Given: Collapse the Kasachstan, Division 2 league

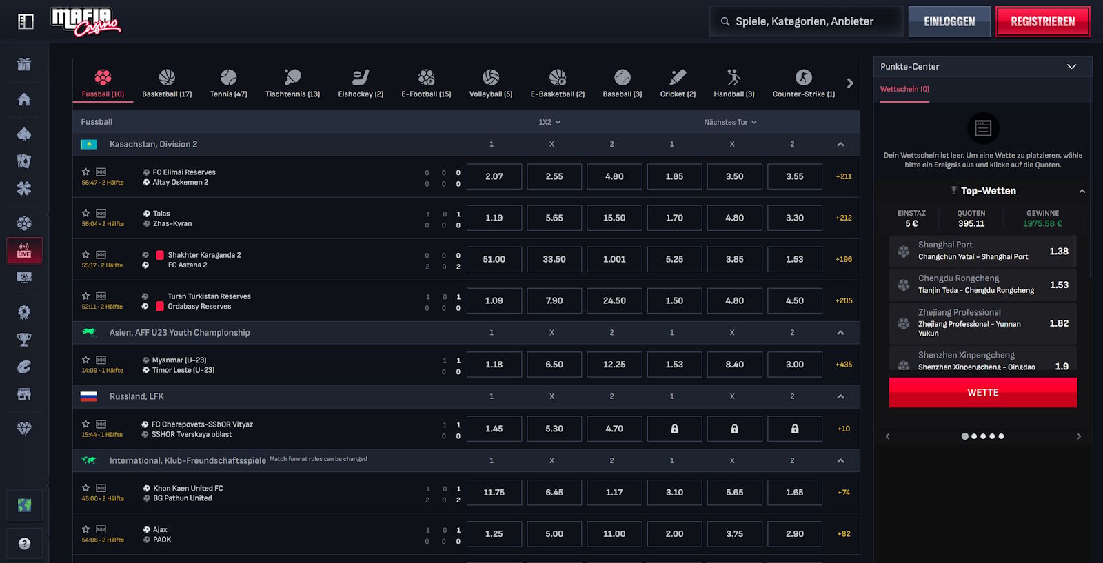Looking at the screenshot, I should (840, 144).
